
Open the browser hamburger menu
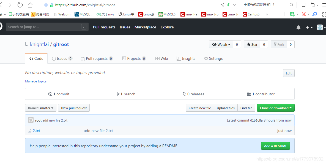324,5
